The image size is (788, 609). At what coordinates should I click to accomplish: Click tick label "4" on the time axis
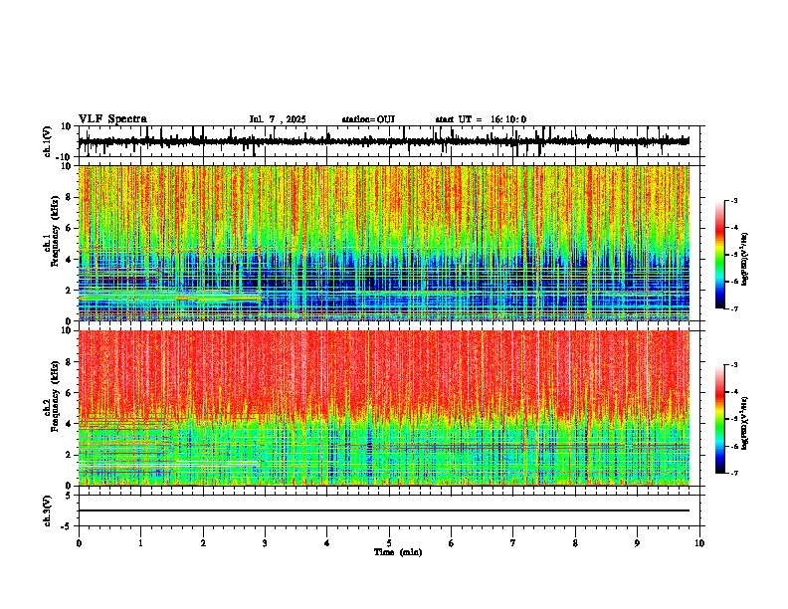click(x=327, y=543)
